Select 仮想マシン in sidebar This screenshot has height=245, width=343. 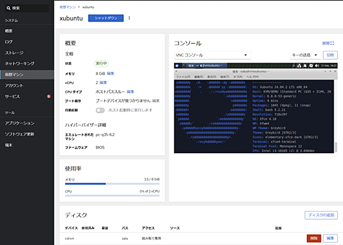[27, 74]
